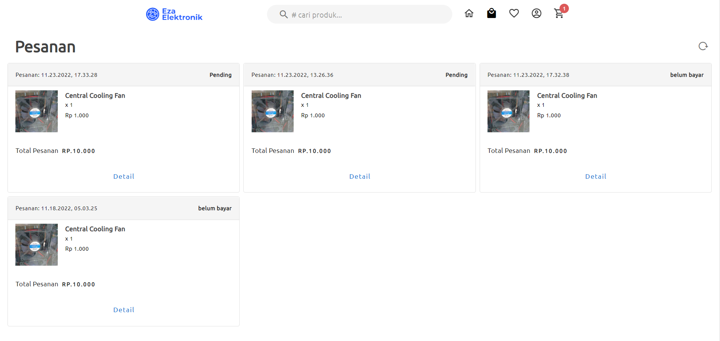This screenshot has height=341, width=720.
Task: Refresh the Pesanan order list
Action: pos(703,46)
